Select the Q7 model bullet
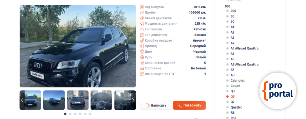Viewport: 306px width, 119px height. 227,102
